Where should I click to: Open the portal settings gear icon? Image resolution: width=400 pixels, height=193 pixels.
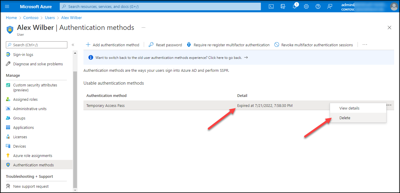pos(306,6)
